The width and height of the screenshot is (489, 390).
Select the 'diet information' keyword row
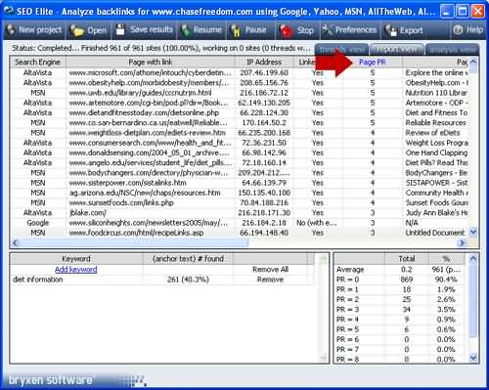pyautogui.click(x=162, y=280)
